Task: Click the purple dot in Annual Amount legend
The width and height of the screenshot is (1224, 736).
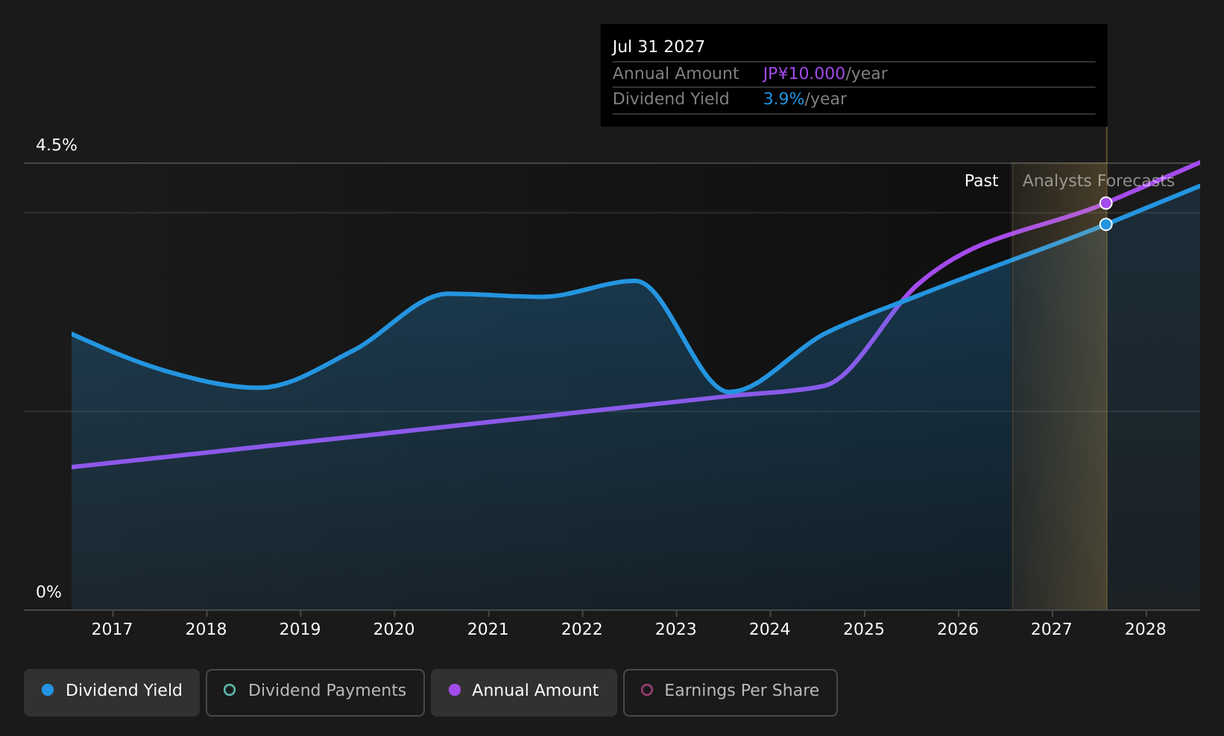Action: (x=455, y=690)
